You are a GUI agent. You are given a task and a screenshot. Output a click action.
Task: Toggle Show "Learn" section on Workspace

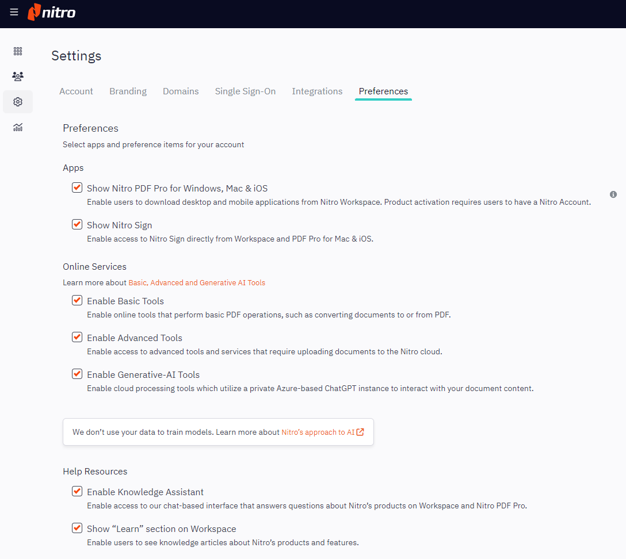click(x=77, y=528)
